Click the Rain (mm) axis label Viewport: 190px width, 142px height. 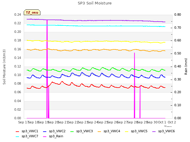[186, 67]
